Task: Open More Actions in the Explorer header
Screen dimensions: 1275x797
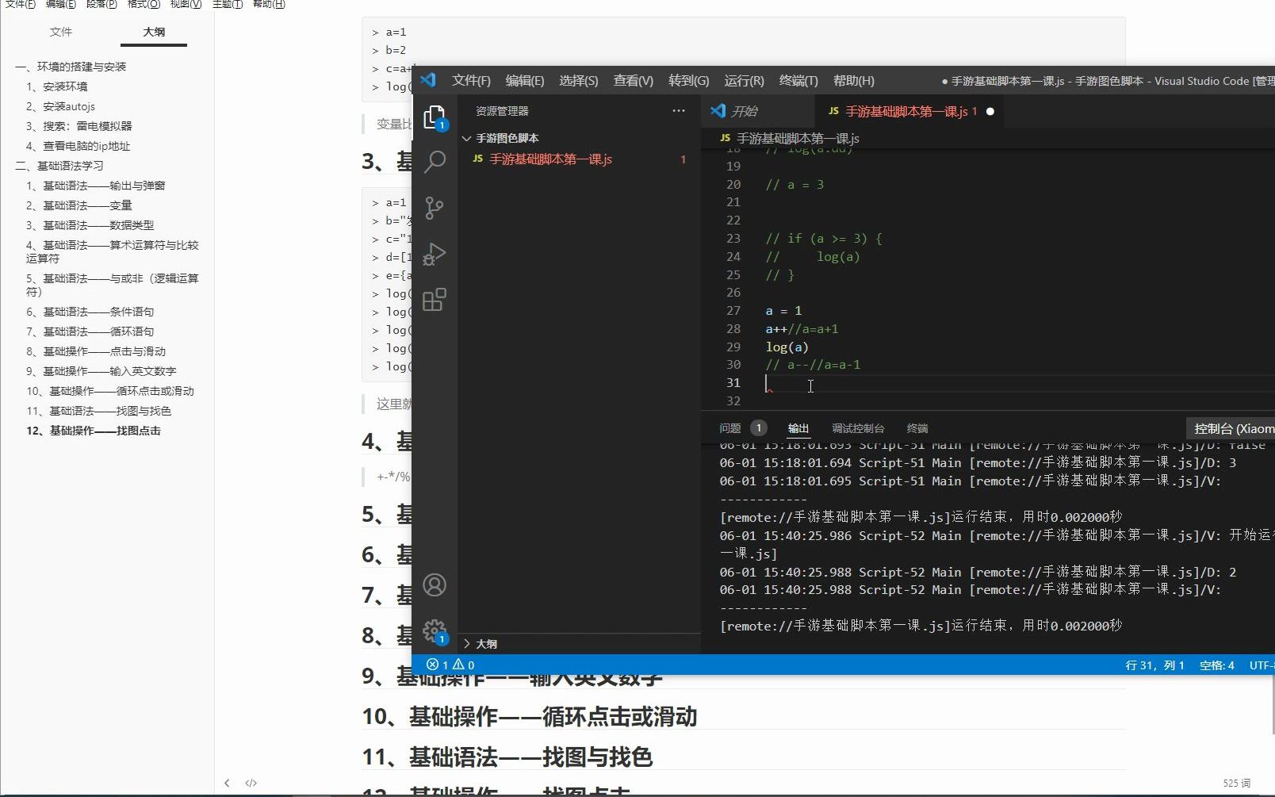Action: [x=678, y=110]
